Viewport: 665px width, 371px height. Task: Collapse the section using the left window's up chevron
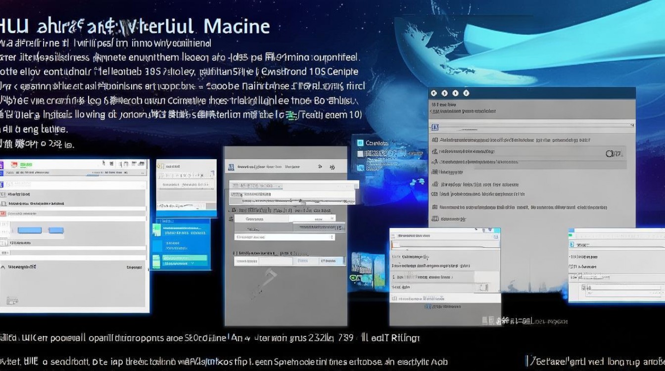[3, 267]
